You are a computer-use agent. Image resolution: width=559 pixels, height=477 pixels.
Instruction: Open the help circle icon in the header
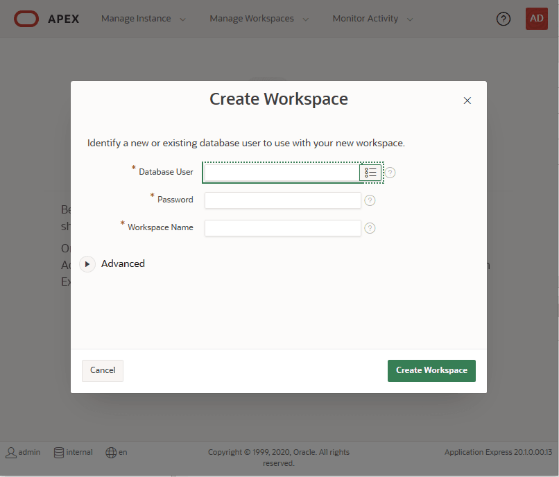[x=504, y=19]
